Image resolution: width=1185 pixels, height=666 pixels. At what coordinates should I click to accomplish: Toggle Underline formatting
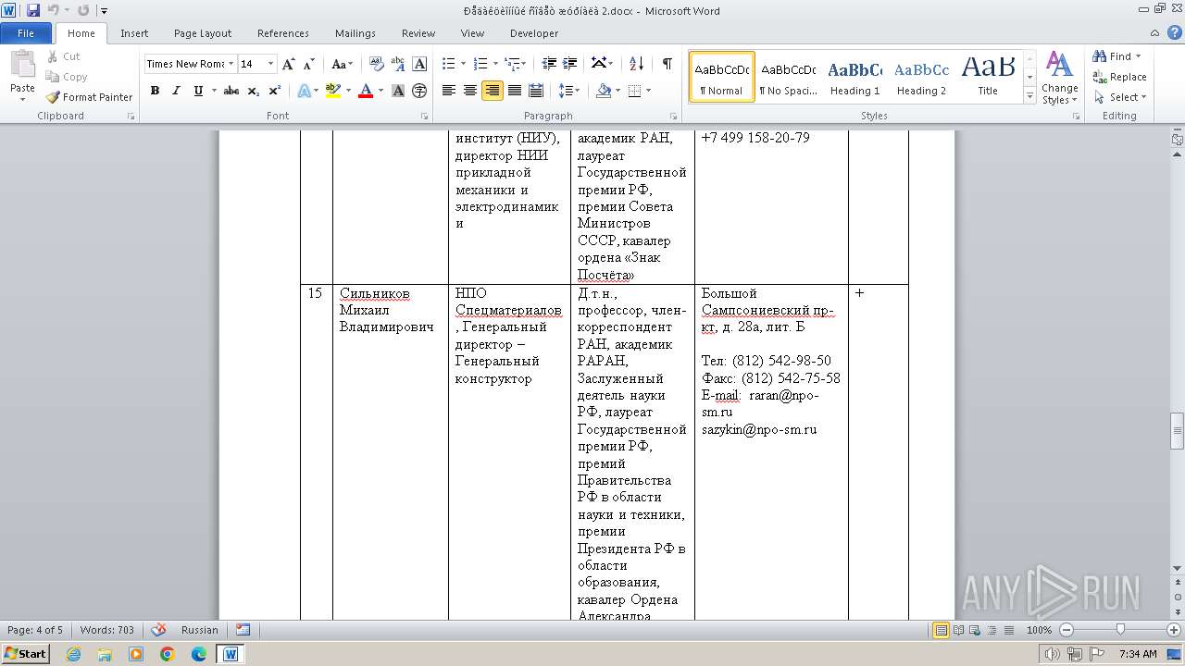pos(198,91)
